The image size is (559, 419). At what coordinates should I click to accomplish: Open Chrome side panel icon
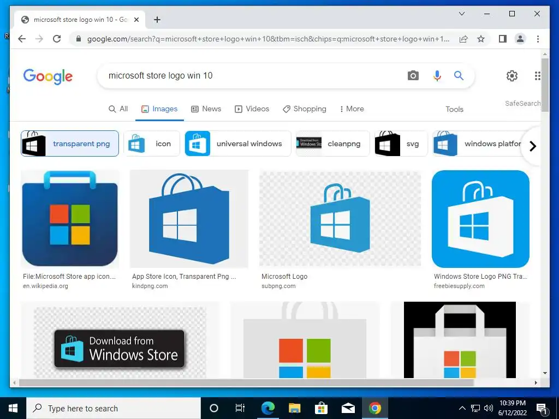coord(503,39)
